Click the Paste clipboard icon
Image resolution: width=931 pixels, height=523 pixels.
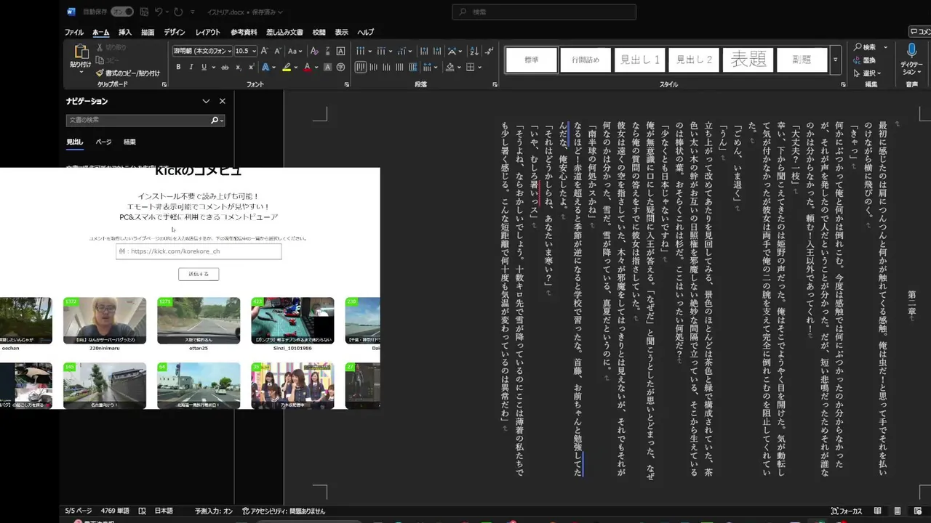[x=80, y=52]
